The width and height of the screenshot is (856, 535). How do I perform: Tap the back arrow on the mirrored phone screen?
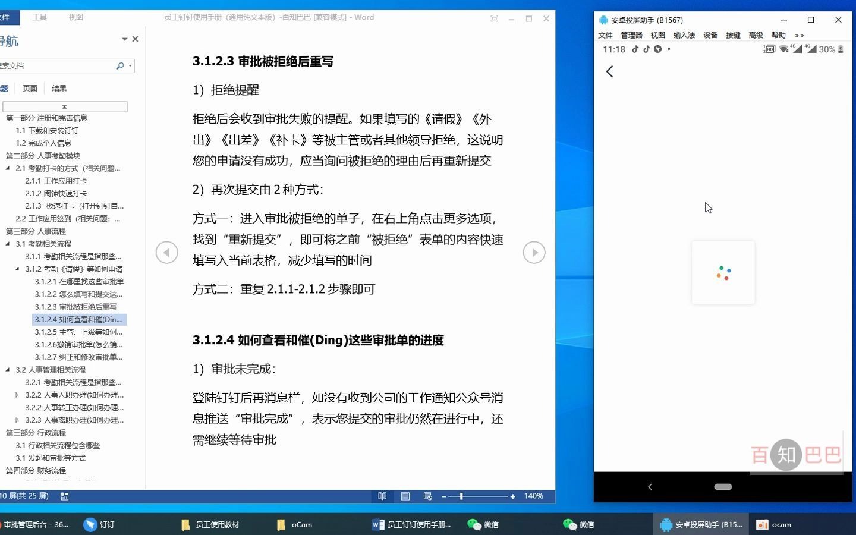coord(610,71)
